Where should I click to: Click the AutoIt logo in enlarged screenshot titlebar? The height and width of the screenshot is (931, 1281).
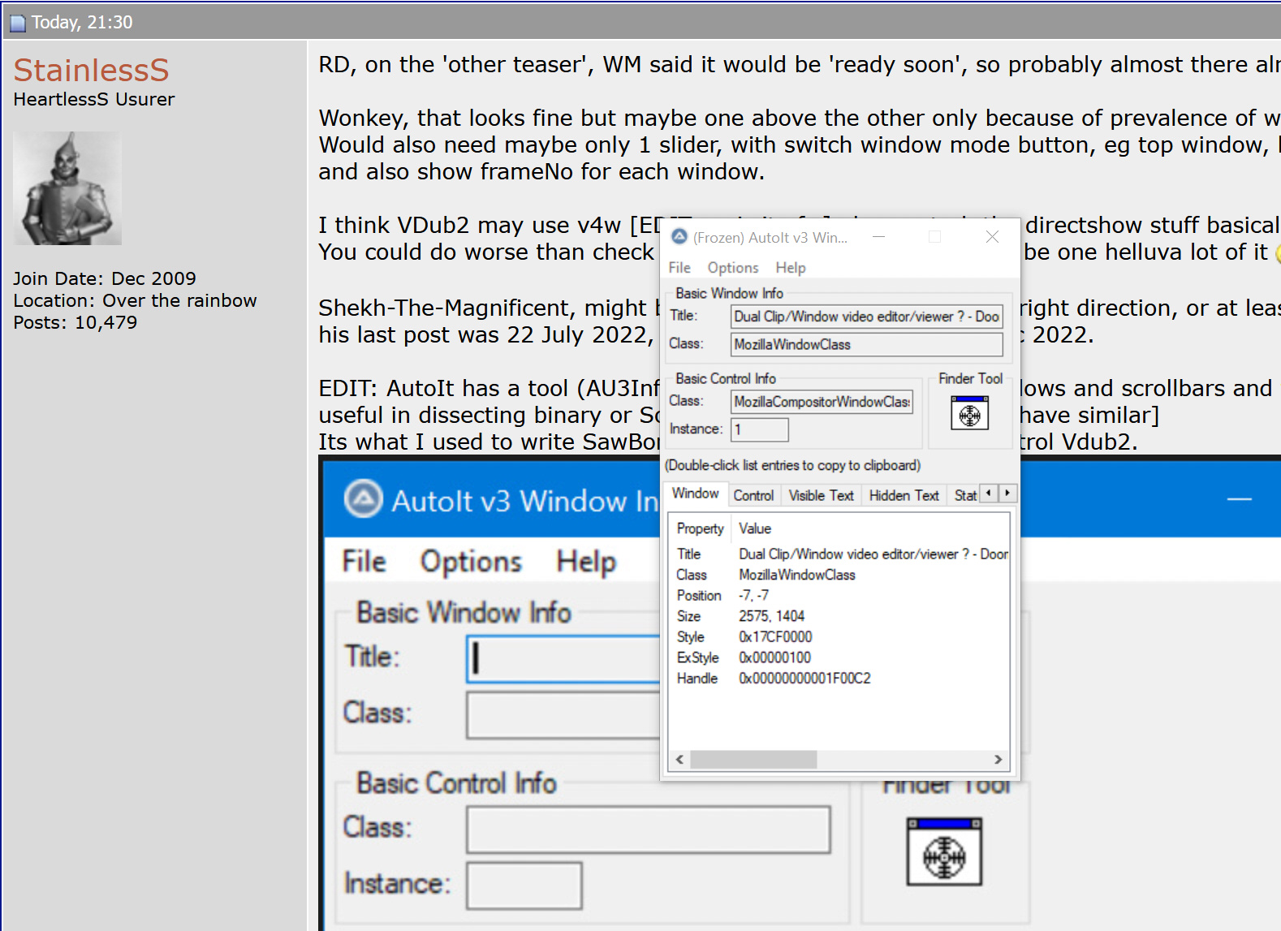tap(363, 498)
